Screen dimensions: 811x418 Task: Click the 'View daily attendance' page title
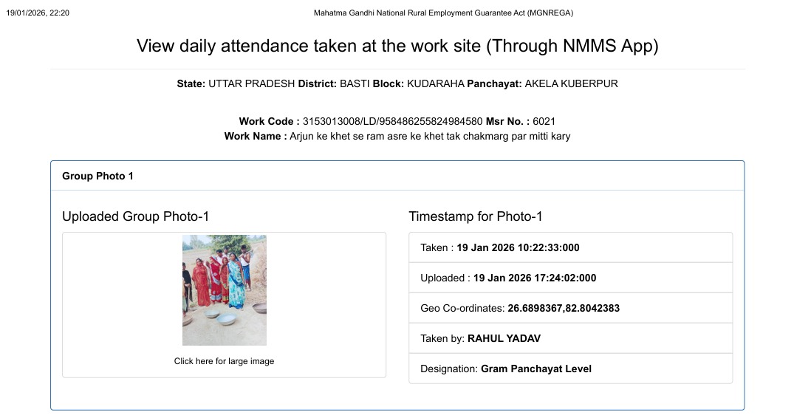point(397,46)
